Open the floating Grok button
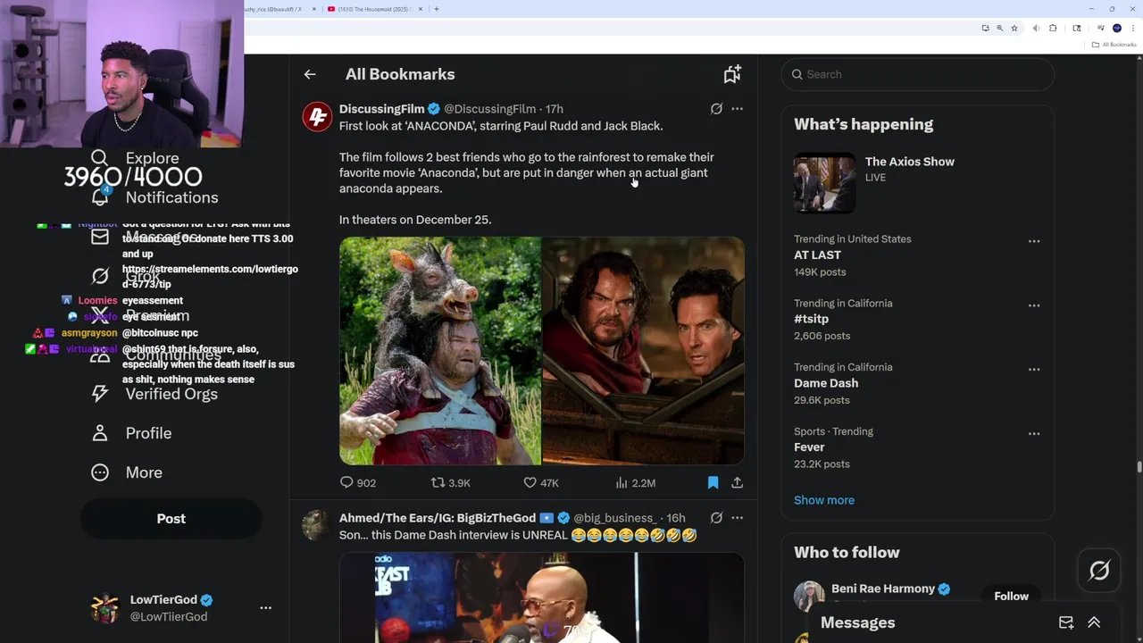Image resolution: width=1143 pixels, height=643 pixels. [1099, 570]
